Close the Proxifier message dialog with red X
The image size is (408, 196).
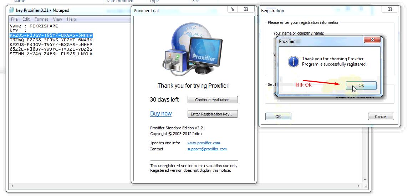[372, 40]
